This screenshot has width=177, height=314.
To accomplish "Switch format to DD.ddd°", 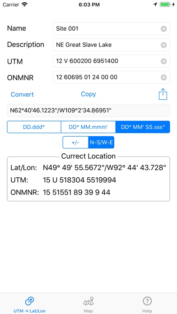I will [34, 127].
